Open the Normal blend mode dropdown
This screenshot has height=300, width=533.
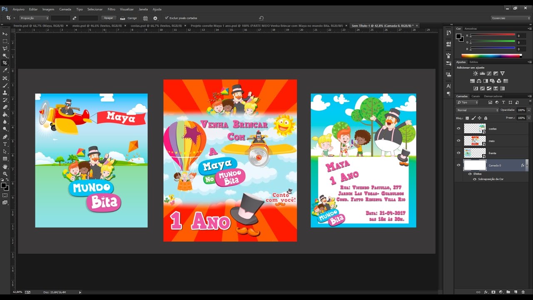(477, 110)
